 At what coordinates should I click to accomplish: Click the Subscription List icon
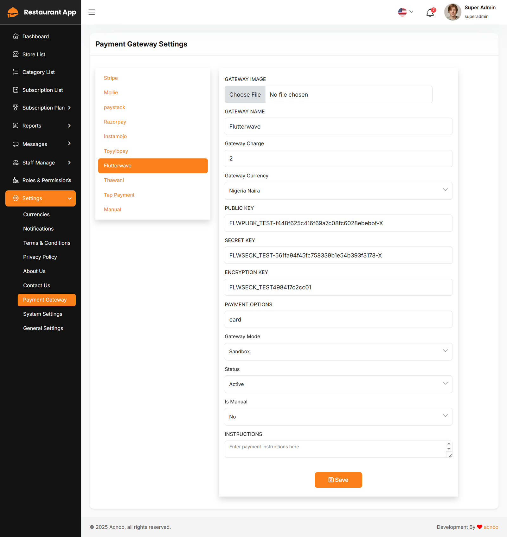(x=16, y=90)
